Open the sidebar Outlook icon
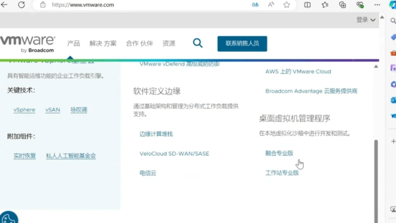The width and height of the screenshot is (396, 223). [393, 100]
